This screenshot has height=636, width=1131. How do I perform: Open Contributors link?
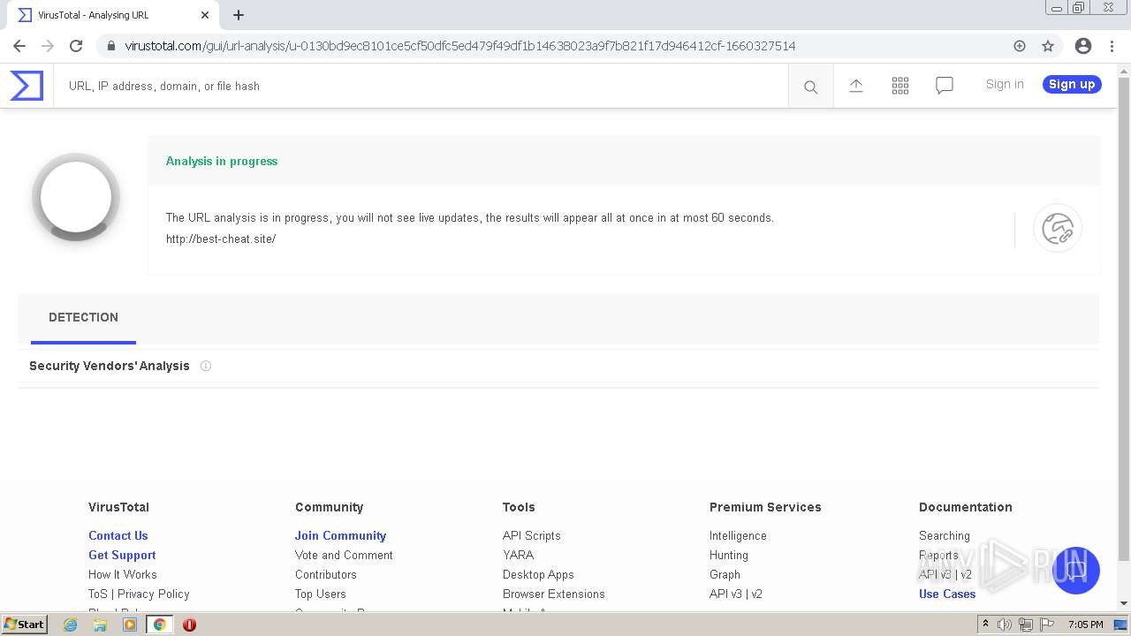click(326, 574)
